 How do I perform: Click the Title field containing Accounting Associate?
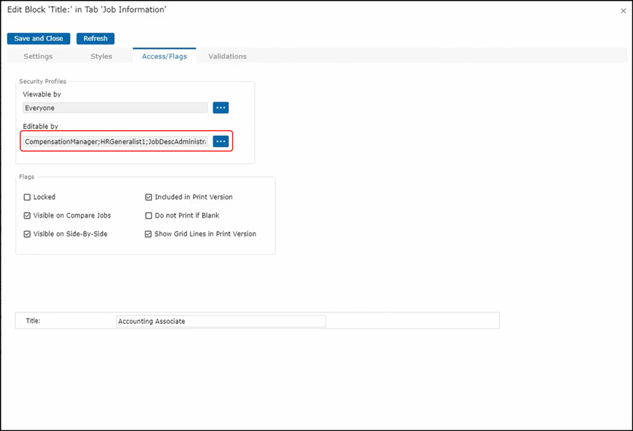coord(220,321)
